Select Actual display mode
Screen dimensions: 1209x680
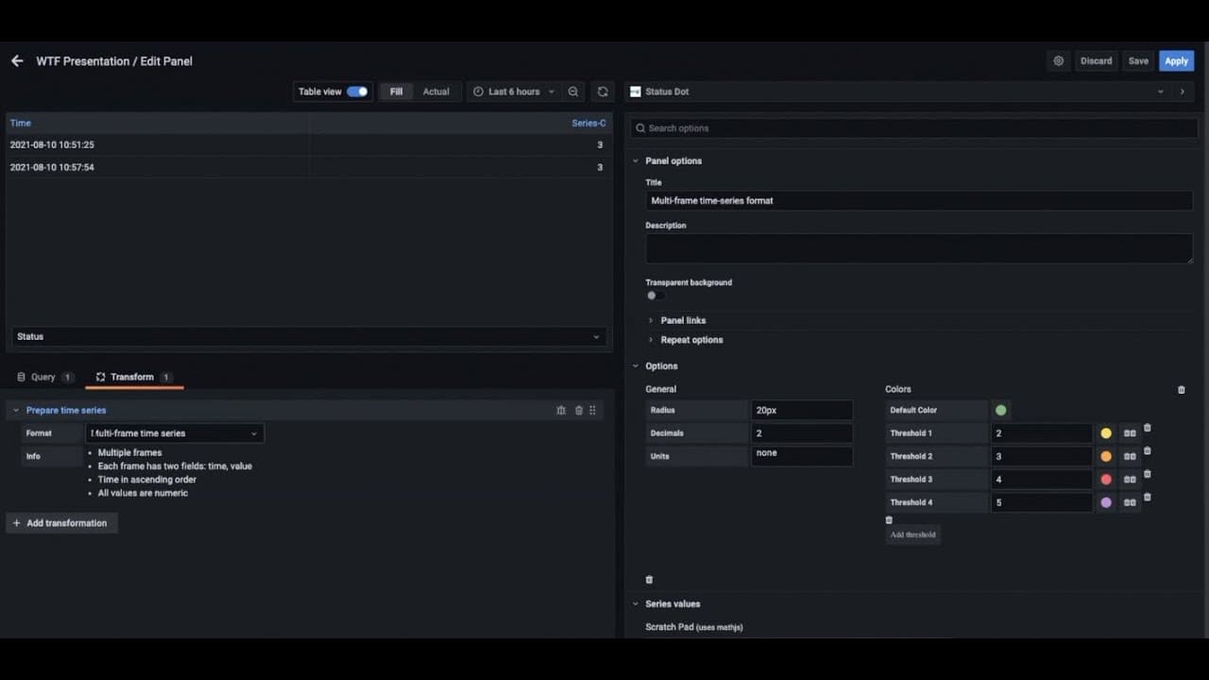point(436,92)
